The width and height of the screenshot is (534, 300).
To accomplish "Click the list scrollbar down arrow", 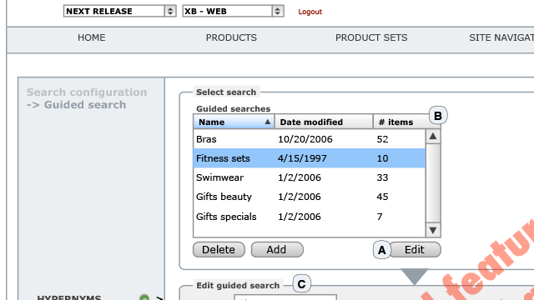I will click(x=433, y=230).
